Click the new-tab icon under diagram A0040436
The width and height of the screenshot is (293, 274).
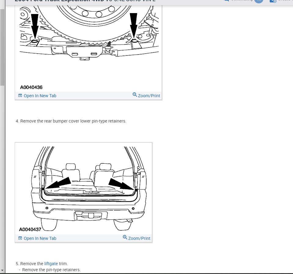[20, 96]
